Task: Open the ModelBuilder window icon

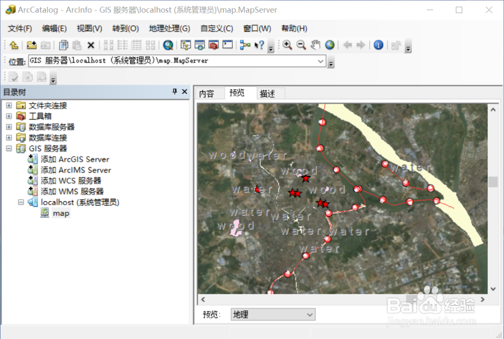Action: 245,45
